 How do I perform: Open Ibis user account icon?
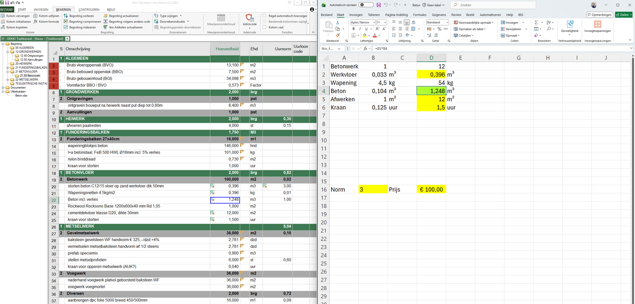[x=312, y=9]
